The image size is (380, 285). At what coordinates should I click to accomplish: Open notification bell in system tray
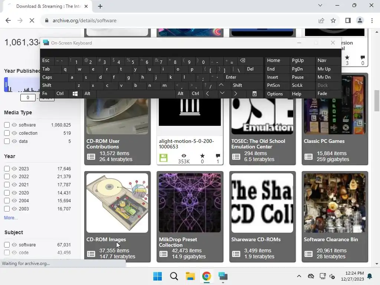click(370, 276)
